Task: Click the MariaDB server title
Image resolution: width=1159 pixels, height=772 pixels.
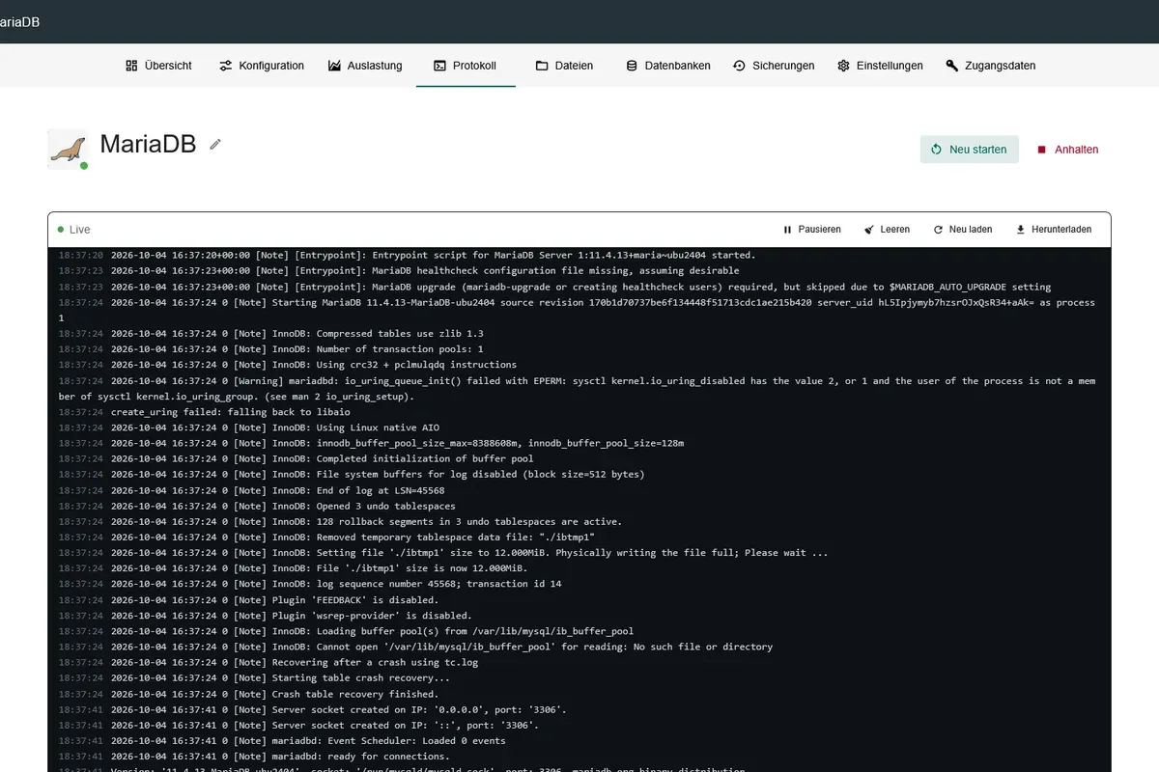Action: click(148, 145)
